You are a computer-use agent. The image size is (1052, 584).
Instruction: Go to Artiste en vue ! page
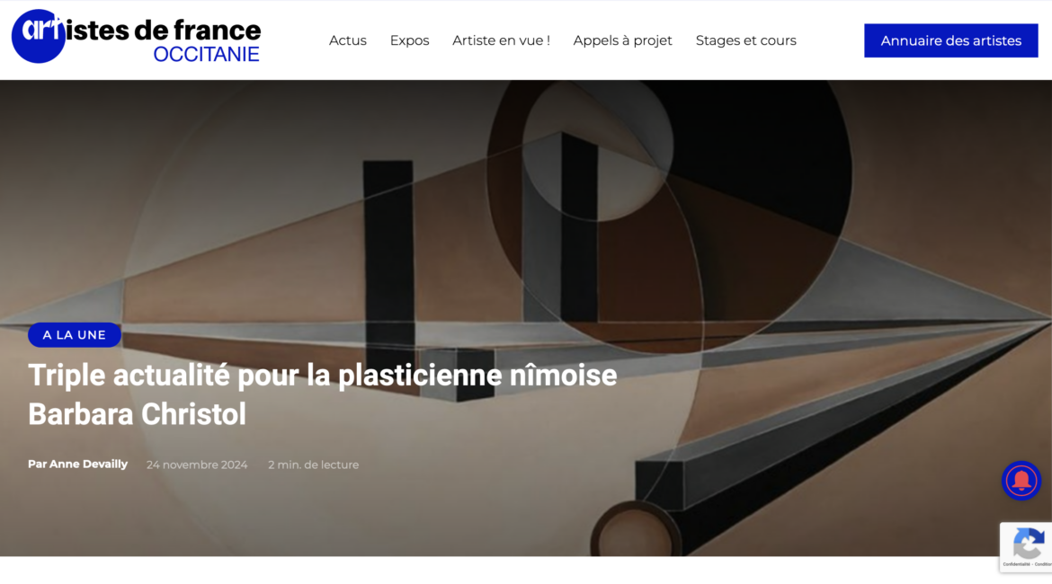point(501,40)
